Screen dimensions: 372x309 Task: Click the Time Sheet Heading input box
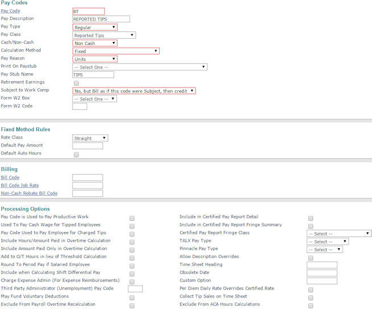(x=321, y=265)
